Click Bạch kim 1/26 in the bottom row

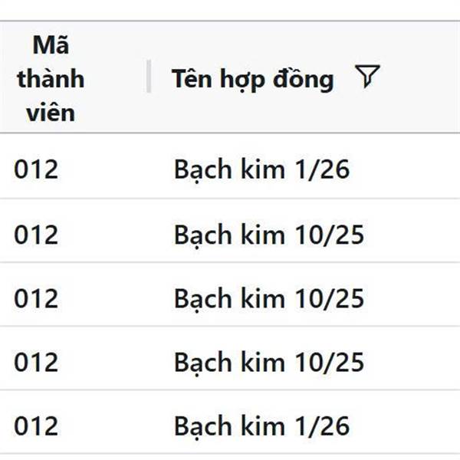(x=261, y=427)
